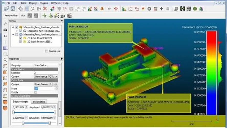Click the Blur button
The height and width of the screenshot is (128, 227).
23,16
